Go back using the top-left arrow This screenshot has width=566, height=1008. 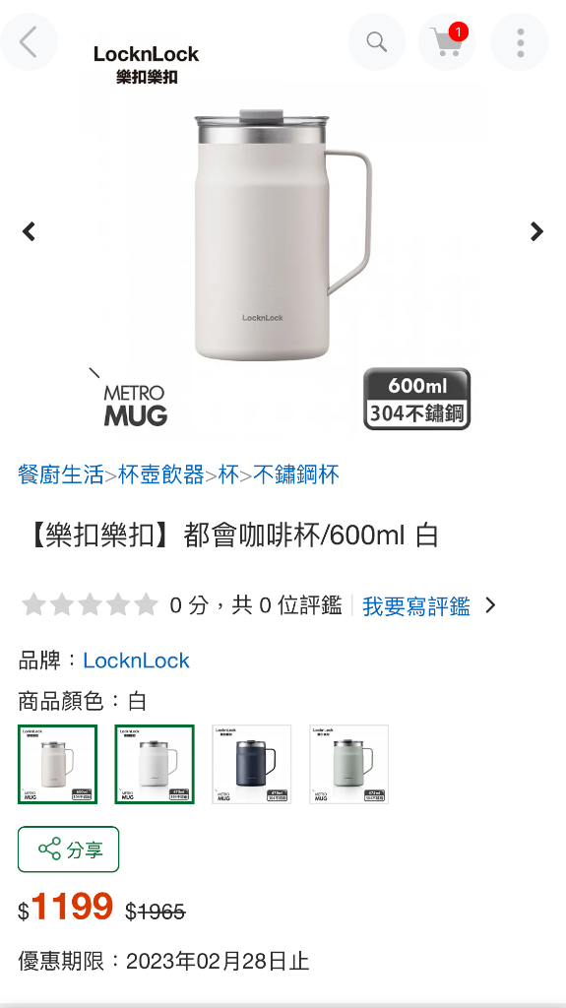pyautogui.click(x=29, y=42)
